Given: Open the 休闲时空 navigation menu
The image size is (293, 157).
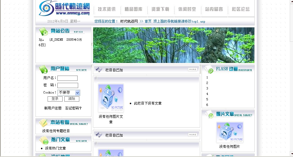Looking at the screenshot, I should point(187,9).
